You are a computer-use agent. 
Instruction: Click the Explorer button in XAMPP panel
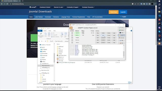(x=121, y=35)
